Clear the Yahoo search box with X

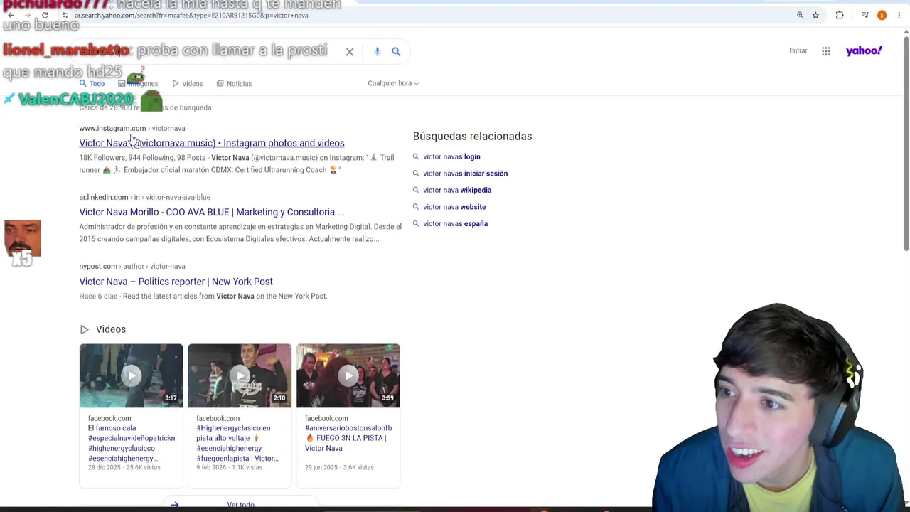[x=350, y=52]
